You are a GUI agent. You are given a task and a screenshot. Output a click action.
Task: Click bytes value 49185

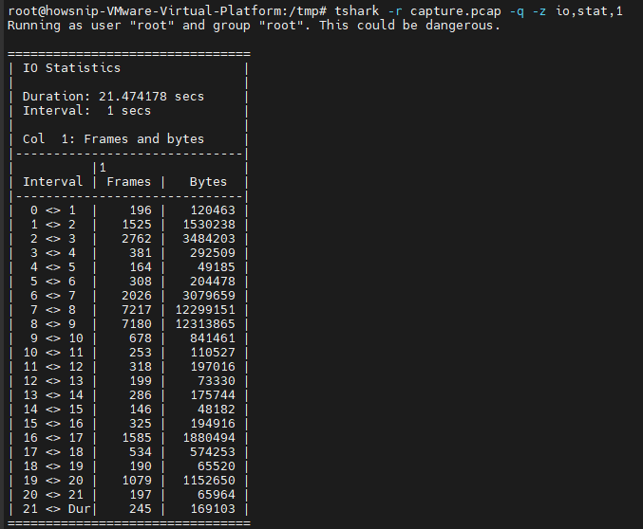pyautogui.click(x=217, y=267)
